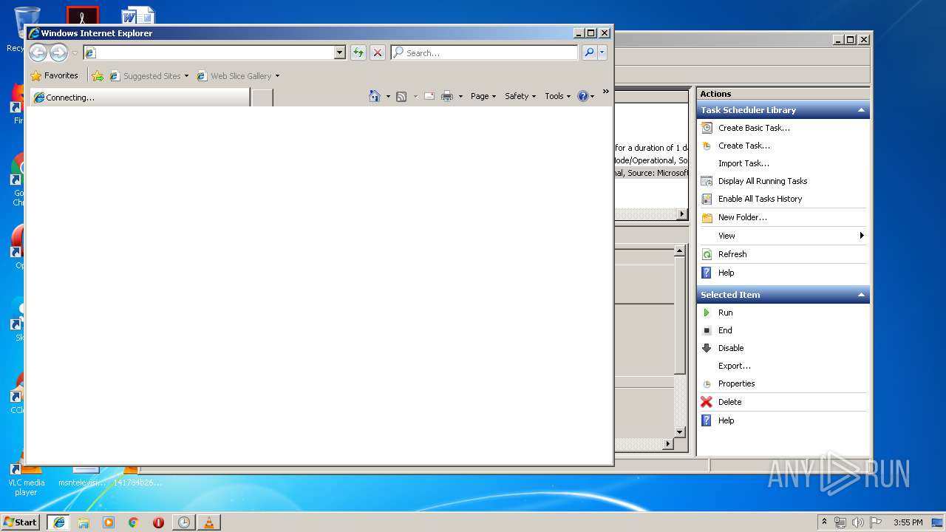Viewport: 946px width, 532px height.
Task: Click Export... for selected task
Action: pyautogui.click(x=735, y=366)
